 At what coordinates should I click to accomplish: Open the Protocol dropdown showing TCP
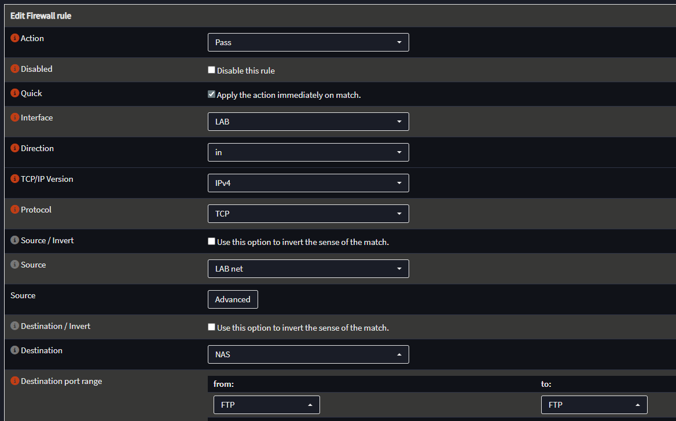coord(308,214)
